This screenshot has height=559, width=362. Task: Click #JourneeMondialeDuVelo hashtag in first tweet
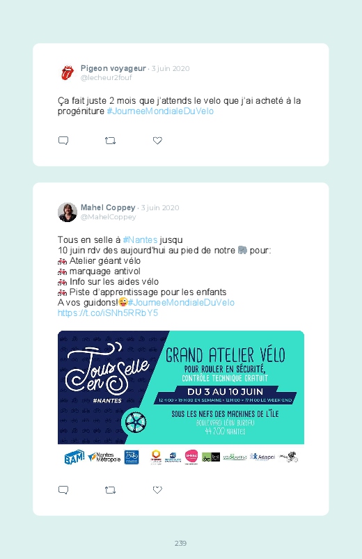pos(160,111)
